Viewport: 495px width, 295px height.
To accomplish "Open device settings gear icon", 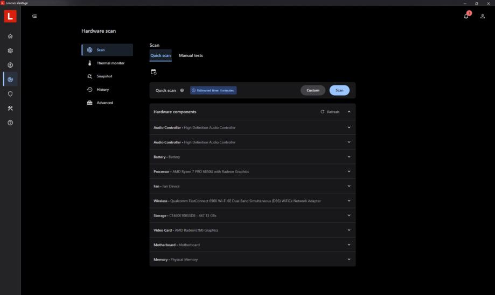I will pyautogui.click(x=10, y=51).
